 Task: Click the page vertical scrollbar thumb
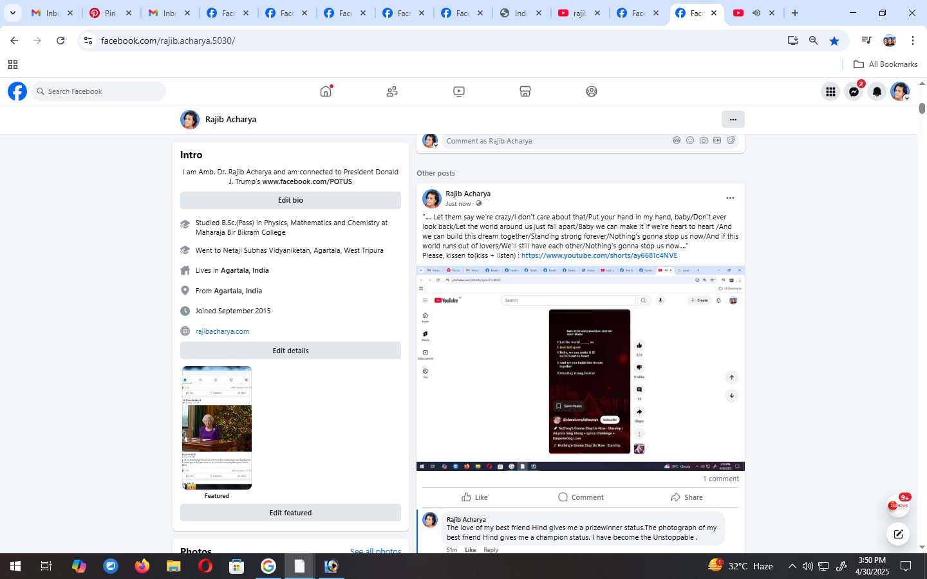click(922, 108)
